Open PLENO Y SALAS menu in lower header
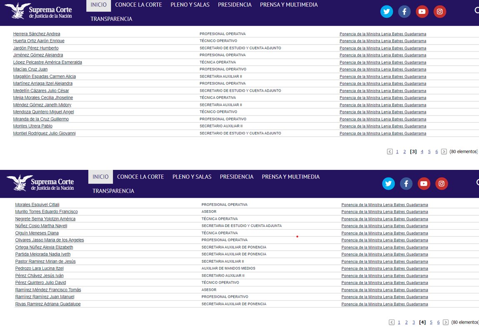Viewport: 479px width, 331px height. [x=192, y=177]
